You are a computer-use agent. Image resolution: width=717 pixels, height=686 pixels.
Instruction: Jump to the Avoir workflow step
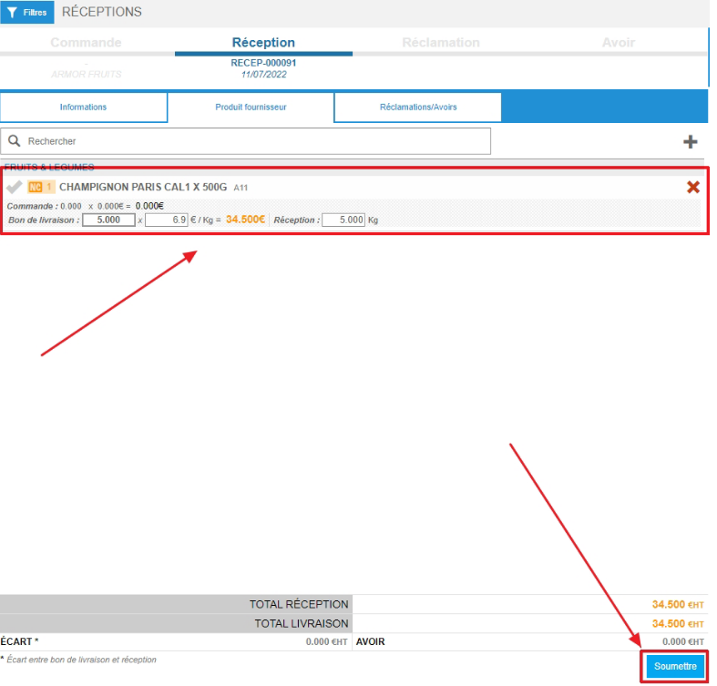[619, 43]
